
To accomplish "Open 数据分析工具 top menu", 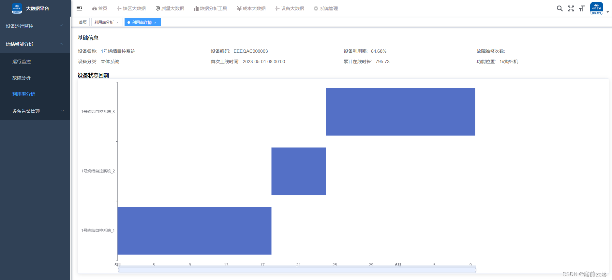I will point(210,8).
